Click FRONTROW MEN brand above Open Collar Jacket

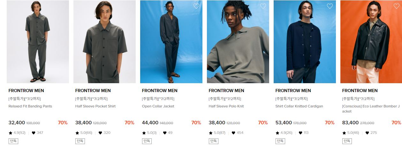[160, 91]
